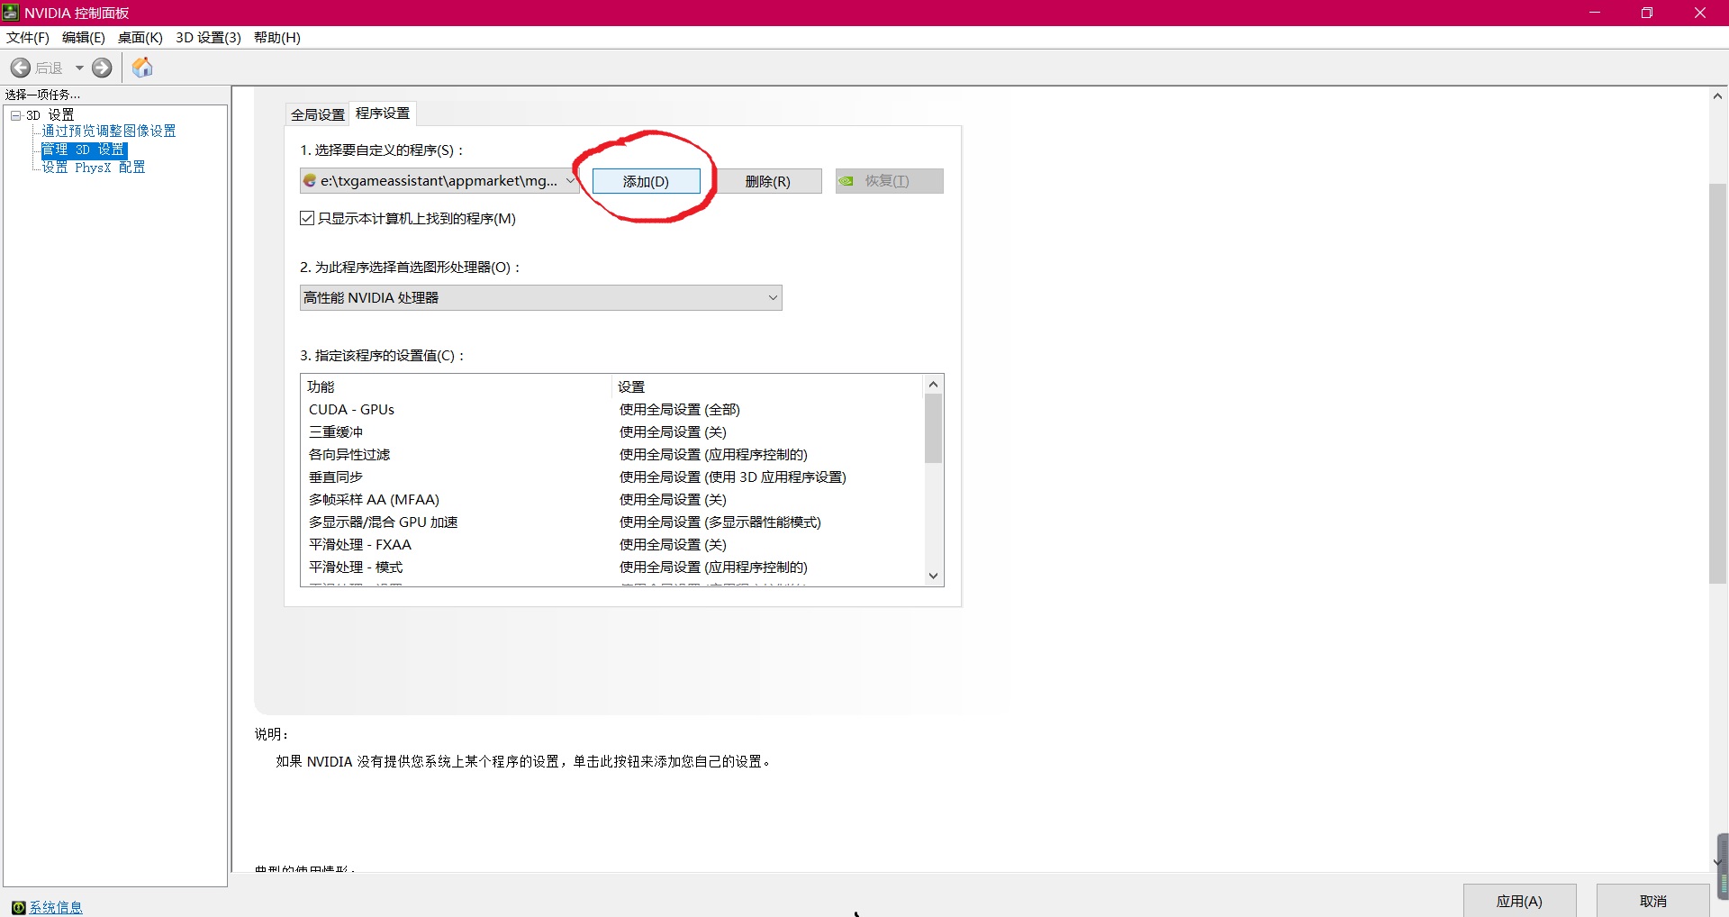Click the settings list scroll up arrow
Screen dimensions: 1729x917
933,385
